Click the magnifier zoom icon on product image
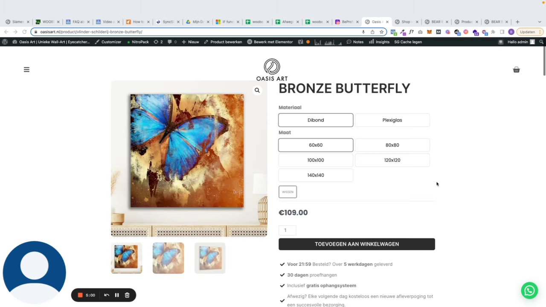 pos(257,90)
